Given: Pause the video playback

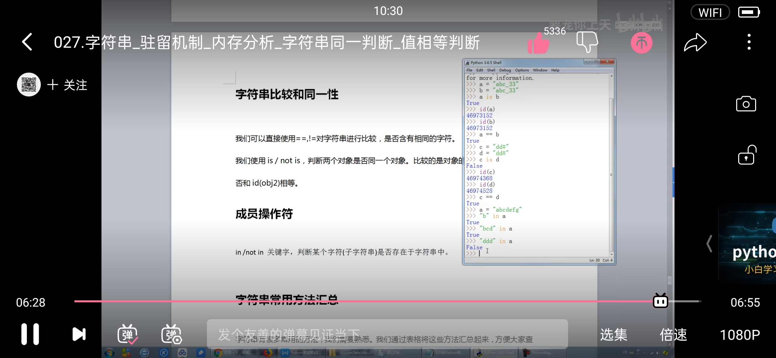Looking at the screenshot, I should (30, 334).
